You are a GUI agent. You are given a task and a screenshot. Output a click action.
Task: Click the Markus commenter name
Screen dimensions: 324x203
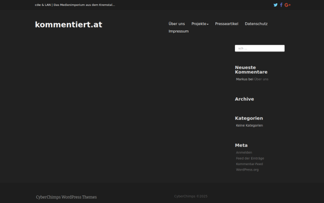[241, 79]
